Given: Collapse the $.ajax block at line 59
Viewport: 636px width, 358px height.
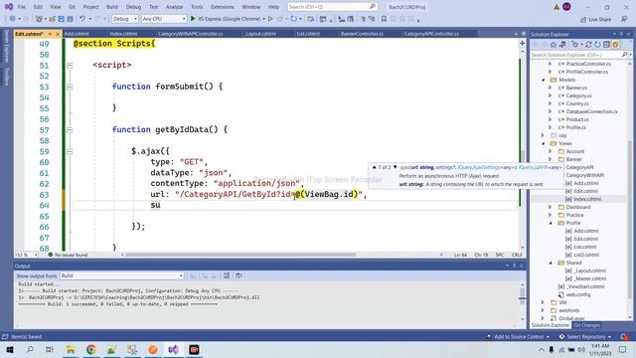Looking at the screenshot, I should click(70, 151).
